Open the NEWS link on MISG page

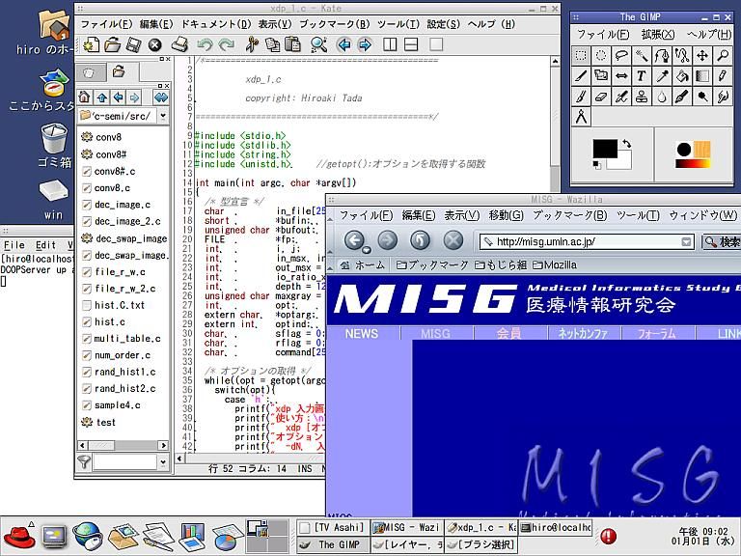tap(362, 334)
